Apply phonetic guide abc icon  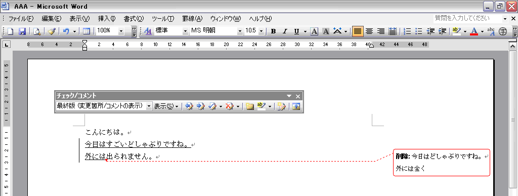pos(491,31)
